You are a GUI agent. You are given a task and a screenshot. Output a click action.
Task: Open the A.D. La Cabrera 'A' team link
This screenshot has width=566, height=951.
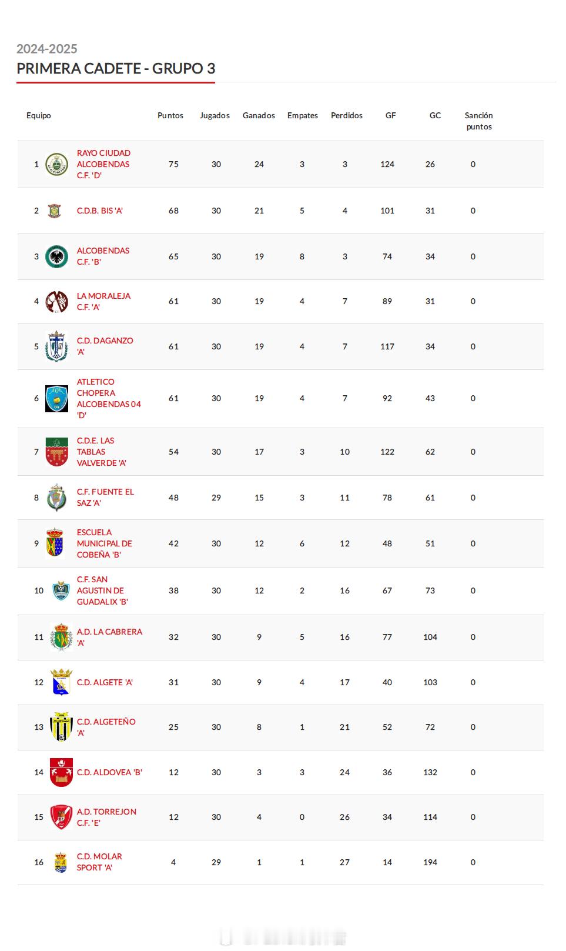tap(109, 637)
